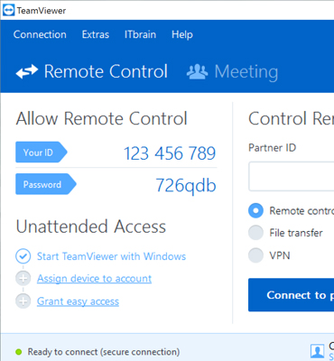
Task: Click the Remote Control arrows icon
Action: pos(27,71)
